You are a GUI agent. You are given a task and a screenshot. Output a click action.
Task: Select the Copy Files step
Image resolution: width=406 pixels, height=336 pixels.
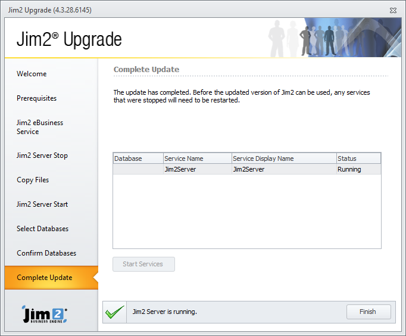pos(33,180)
